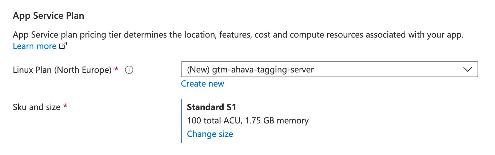Click the "Linux Plan (North Europe)" label
The width and height of the screenshot is (495, 155).
(x=62, y=70)
